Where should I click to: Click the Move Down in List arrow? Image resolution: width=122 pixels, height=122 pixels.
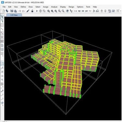(x=105, y=11)
